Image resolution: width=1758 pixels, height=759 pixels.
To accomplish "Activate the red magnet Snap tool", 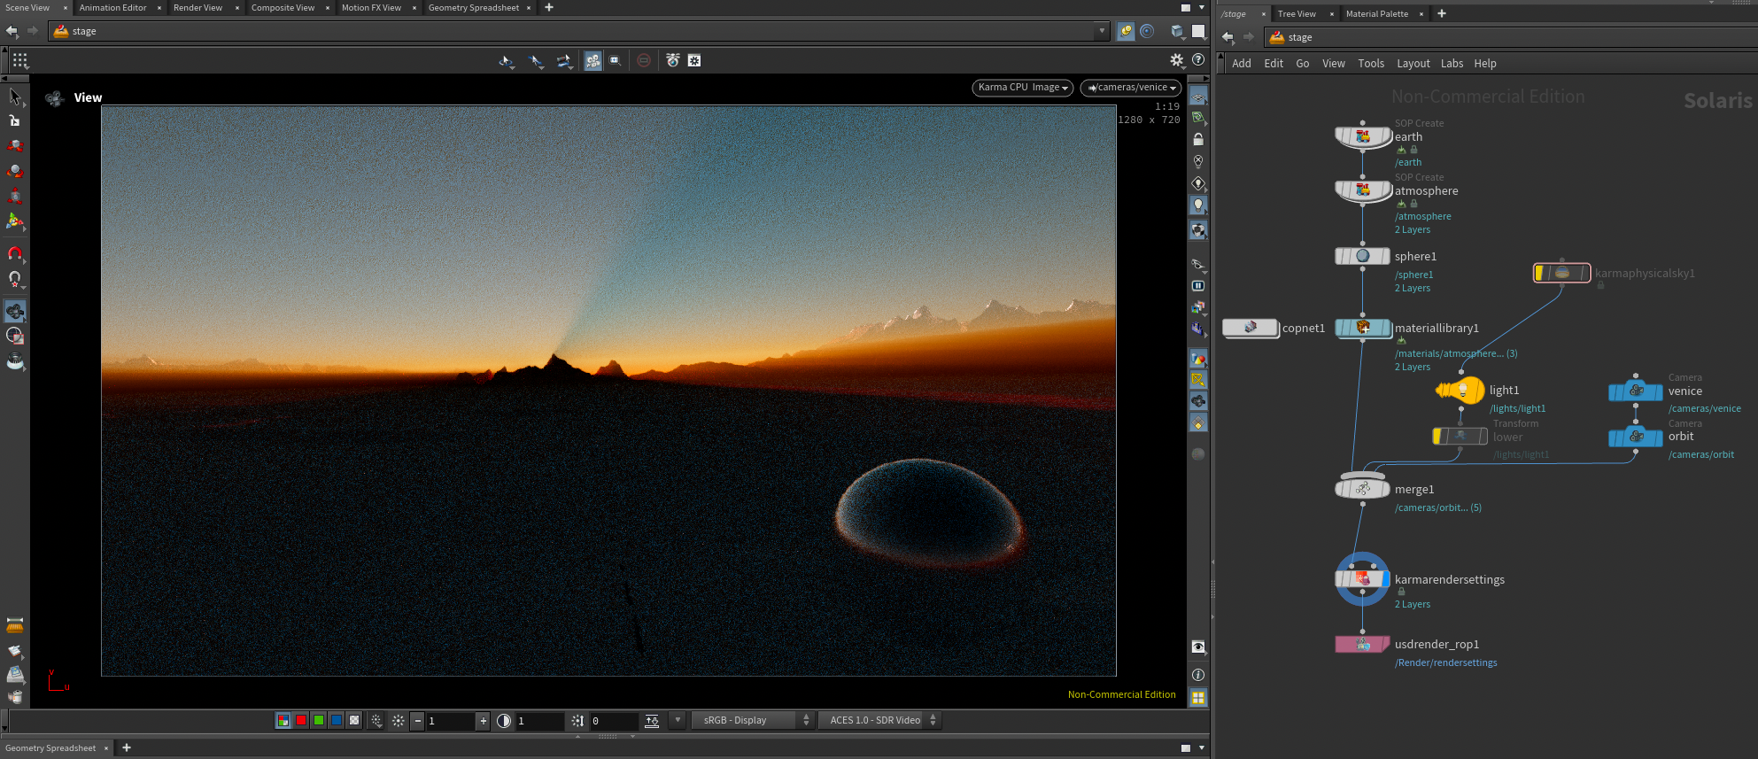I will point(15,254).
